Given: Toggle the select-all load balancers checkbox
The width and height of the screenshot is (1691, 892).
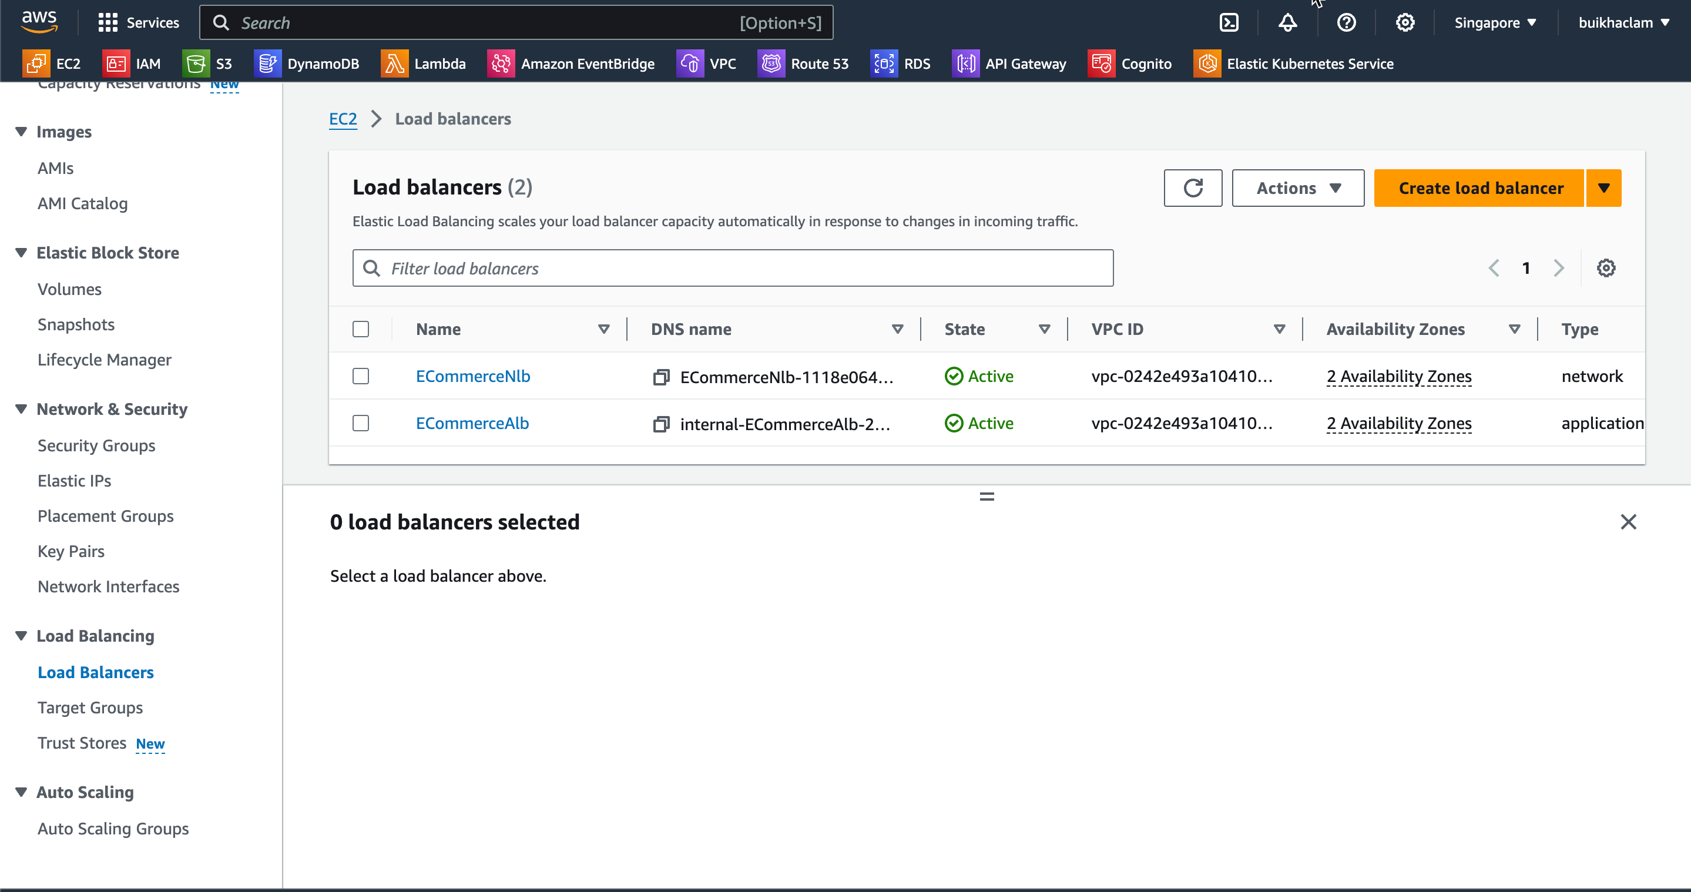Looking at the screenshot, I should 360,329.
